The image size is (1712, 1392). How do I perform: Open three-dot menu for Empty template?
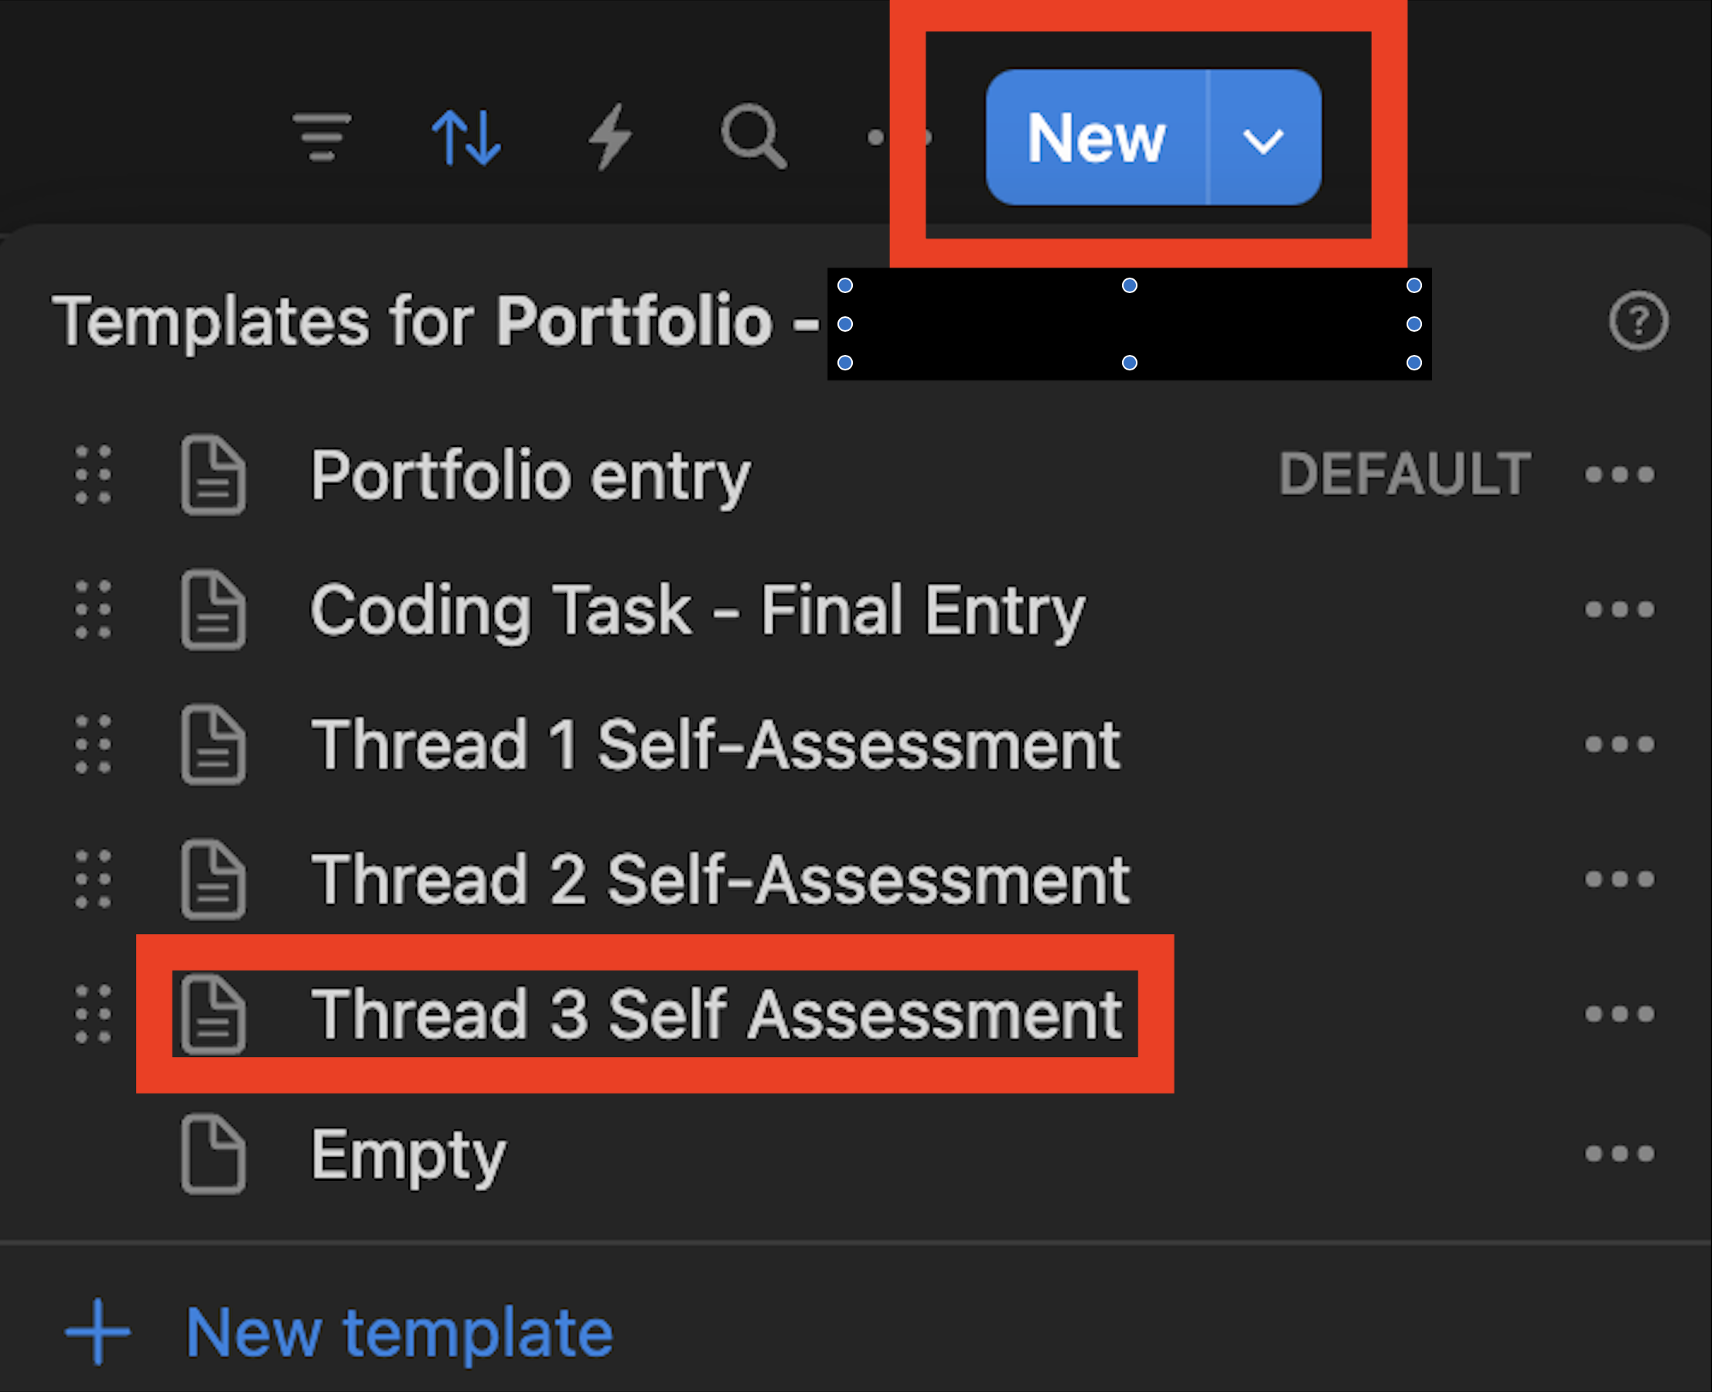pos(1619,1154)
